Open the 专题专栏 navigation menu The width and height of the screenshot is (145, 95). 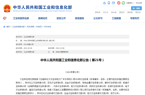click(135, 18)
